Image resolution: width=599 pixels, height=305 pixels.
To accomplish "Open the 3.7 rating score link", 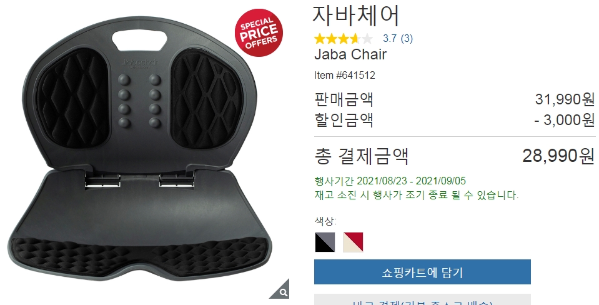I will 390,38.
